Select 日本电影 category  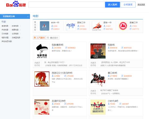pyautogui.click(x=5, y=34)
